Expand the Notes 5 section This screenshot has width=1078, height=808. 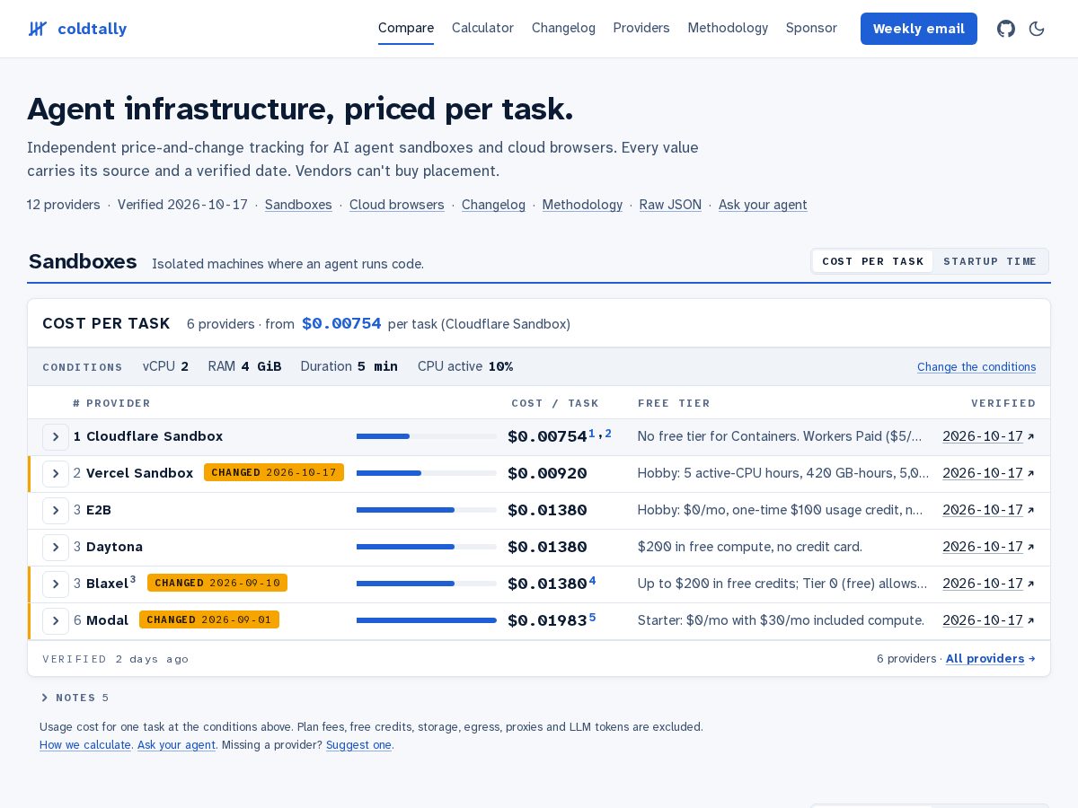point(75,698)
